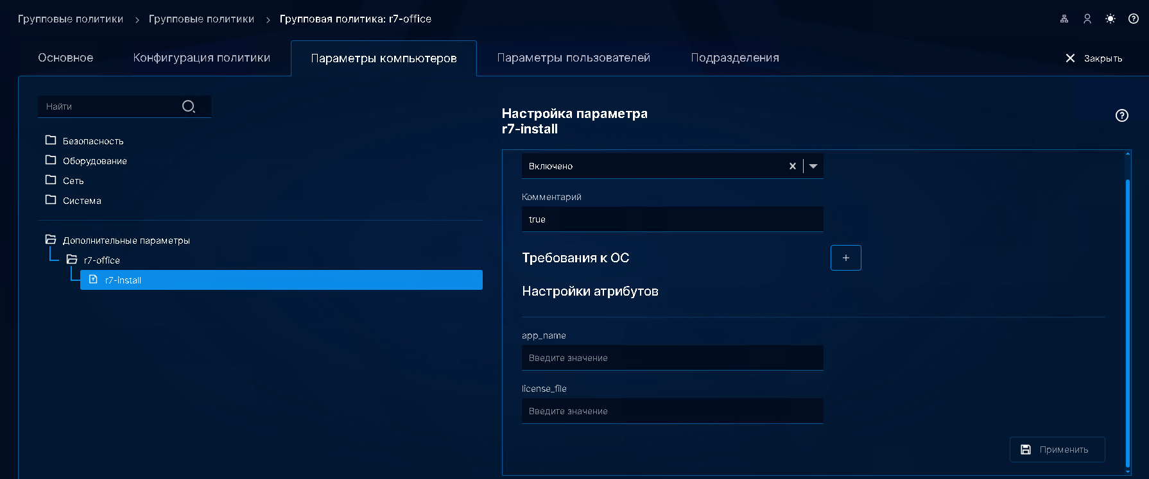Click the help icon beside Настройка параметра
This screenshot has height=479, width=1149.
[x=1122, y=115]
